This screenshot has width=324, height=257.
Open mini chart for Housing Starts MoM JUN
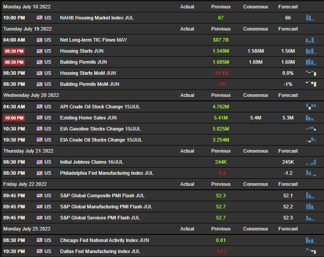(311, 73)
